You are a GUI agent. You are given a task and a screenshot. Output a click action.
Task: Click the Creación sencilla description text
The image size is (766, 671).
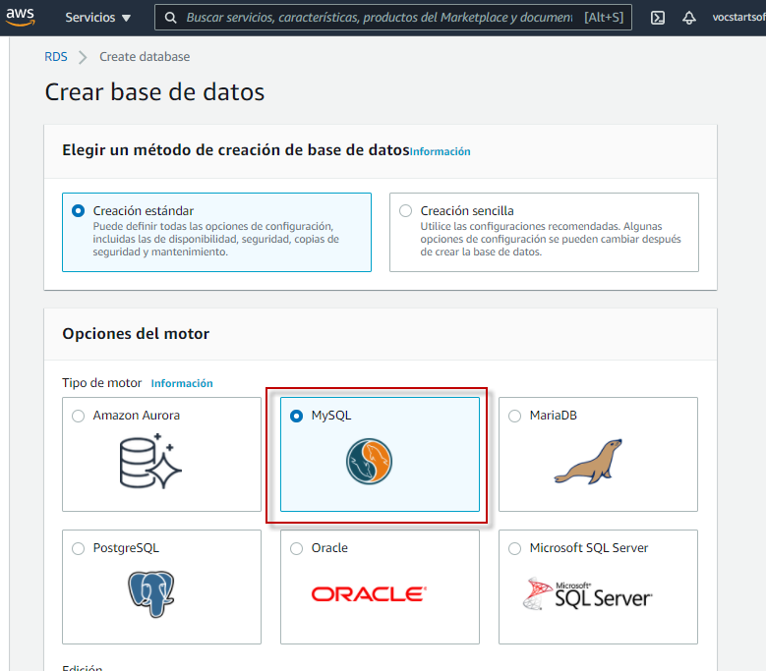point(551,239)
